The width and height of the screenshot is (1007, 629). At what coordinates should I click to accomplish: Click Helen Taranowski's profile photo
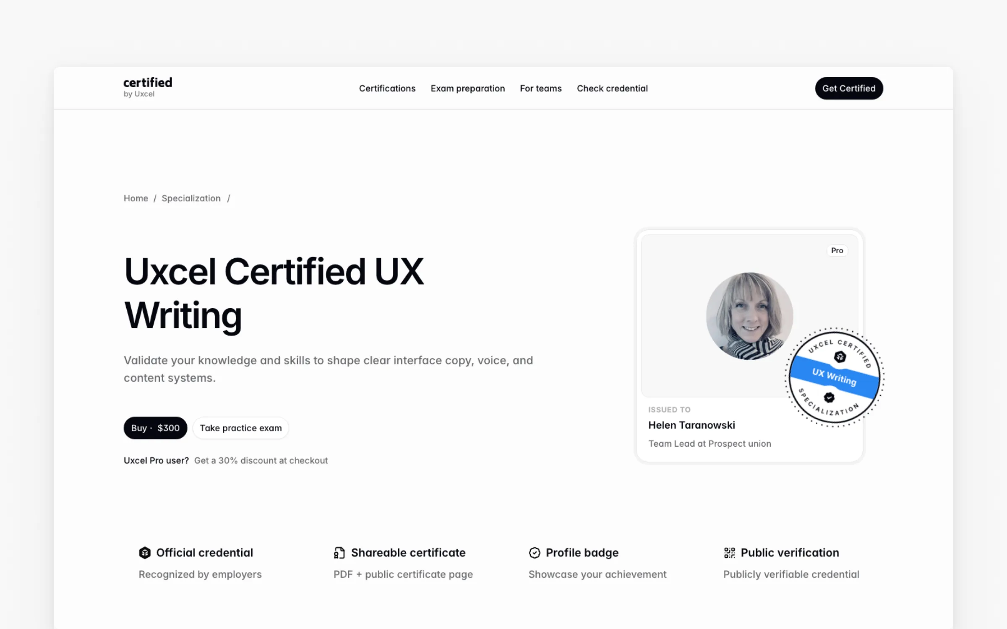click(749, 316)
